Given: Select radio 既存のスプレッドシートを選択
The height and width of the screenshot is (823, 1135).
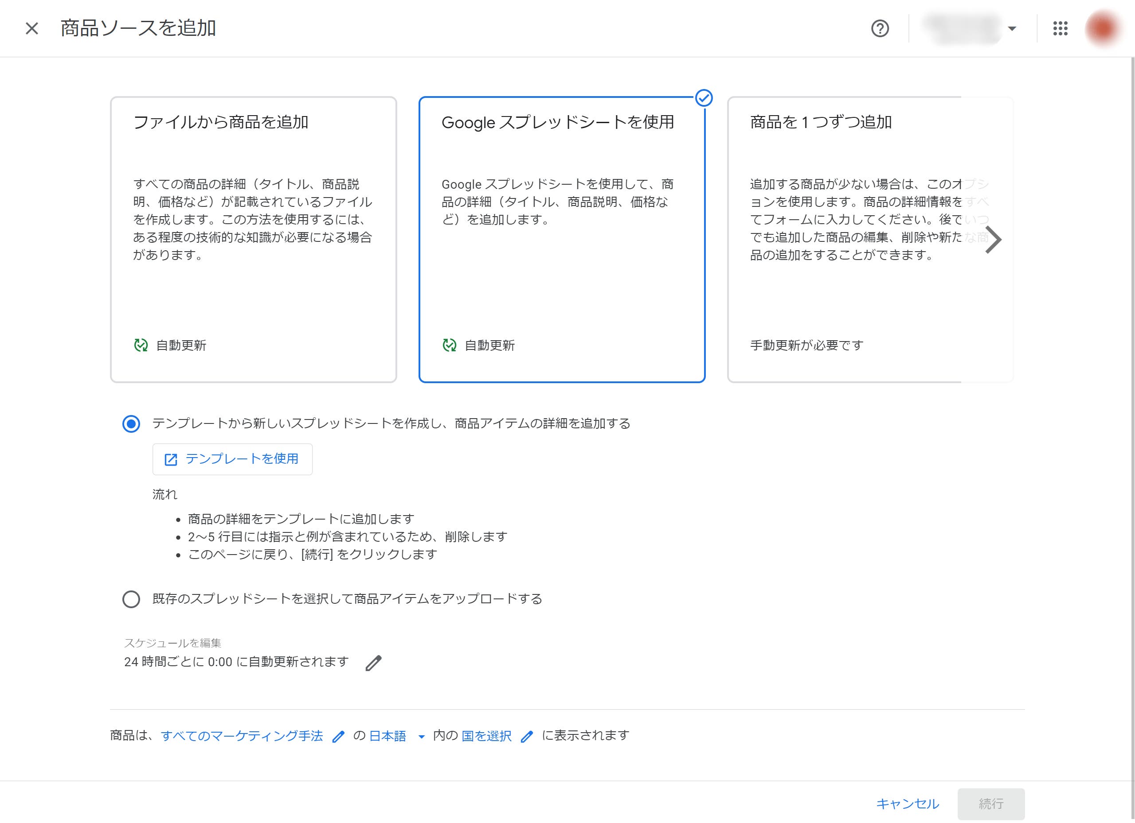Looking at the screenshot, I should point(131,599).
